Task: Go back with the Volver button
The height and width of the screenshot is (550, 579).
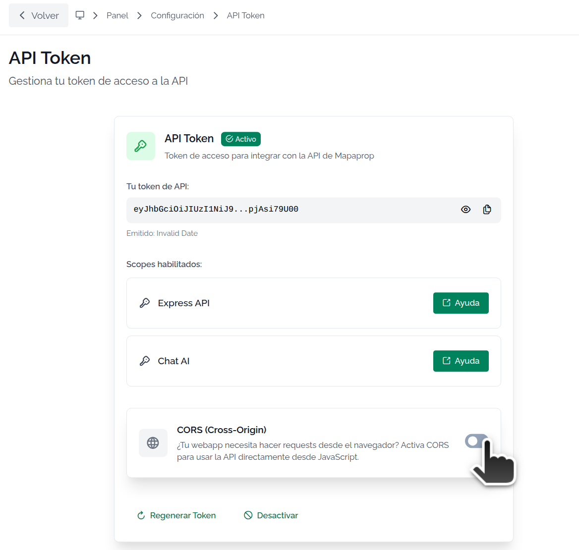Action: point(39,15)
